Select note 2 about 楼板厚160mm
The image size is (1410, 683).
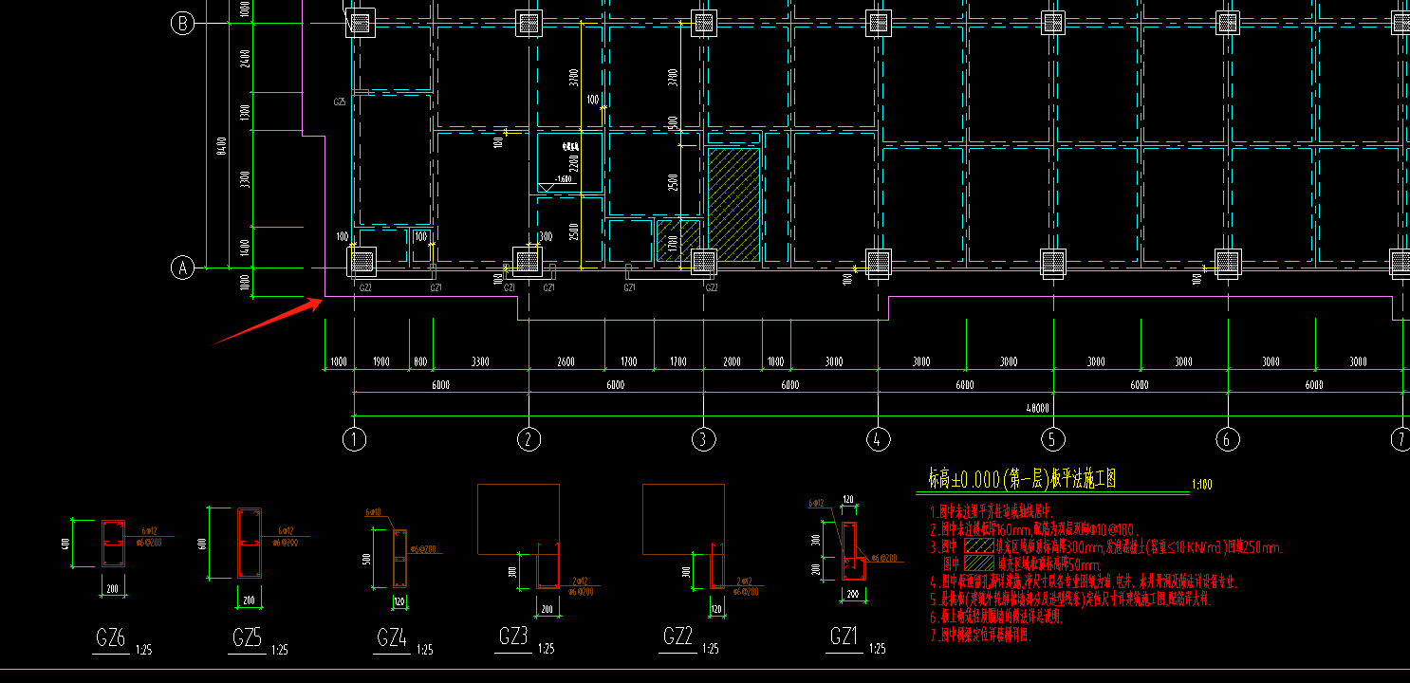(x=1035, y=529)
